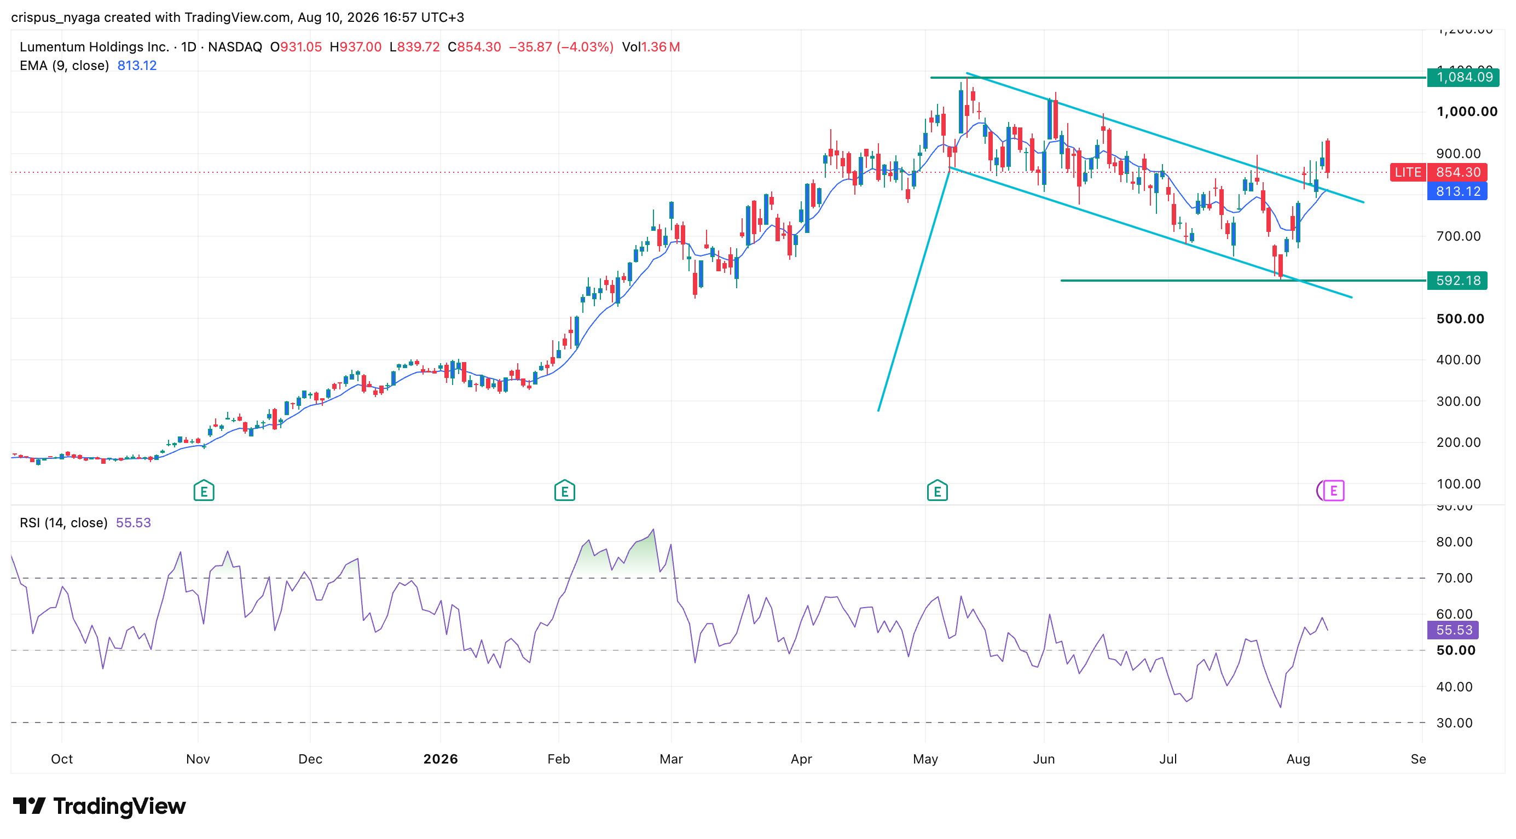Screen dimensions: 1516x839
Task: Click the Apr date axis label
Action: coord(801,759)
